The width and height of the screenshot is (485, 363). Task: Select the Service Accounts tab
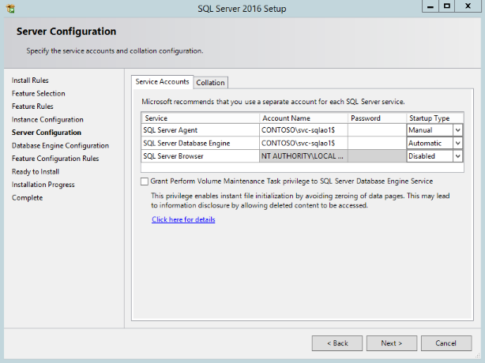163,82
